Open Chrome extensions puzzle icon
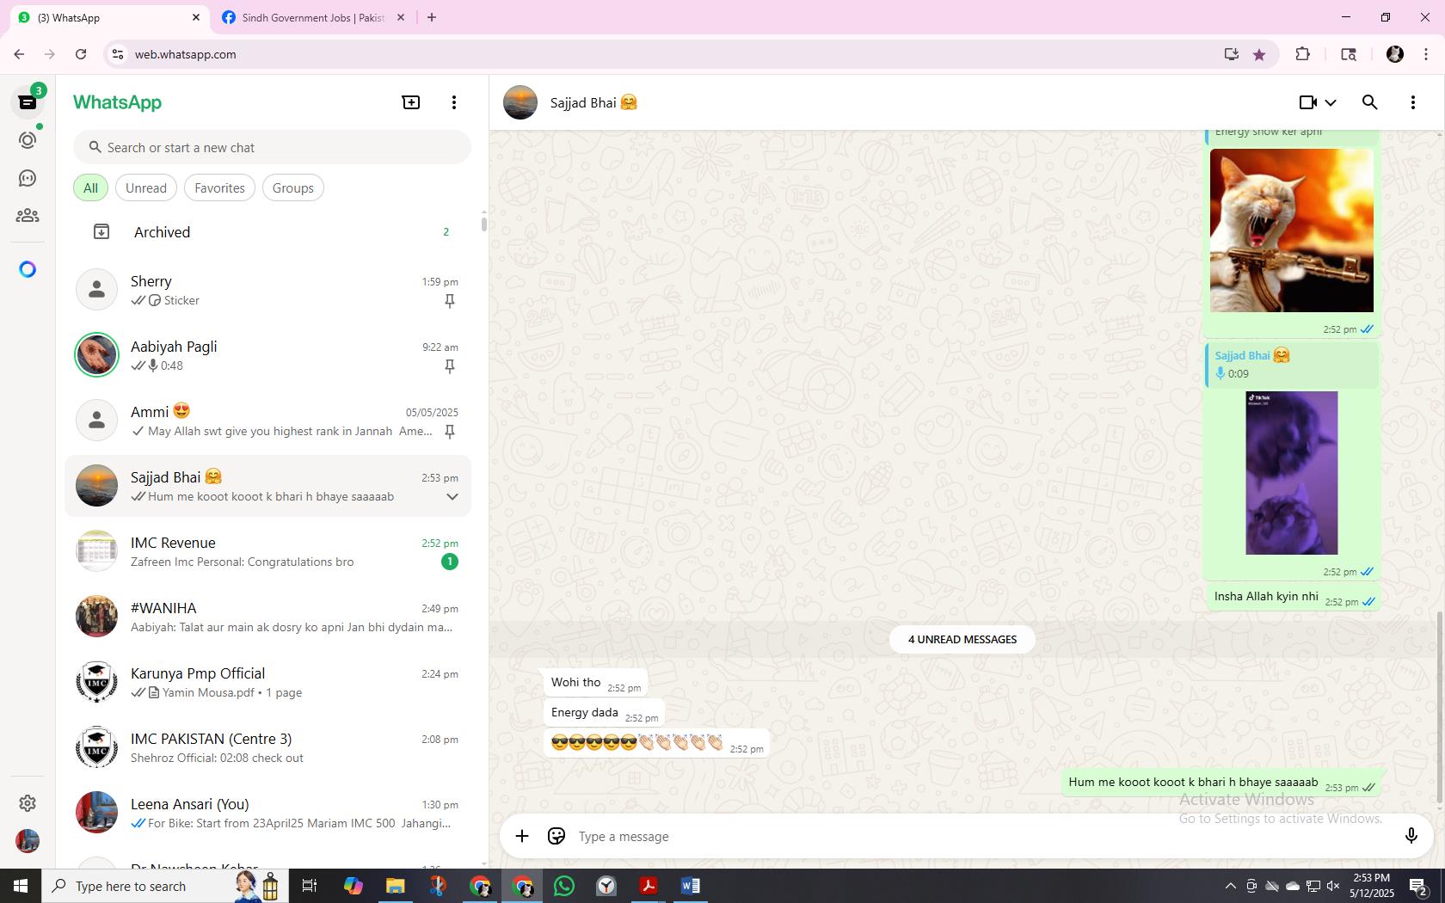Image resolution: width=1445 pixels, height=903 pixels. click(1302, 54)
